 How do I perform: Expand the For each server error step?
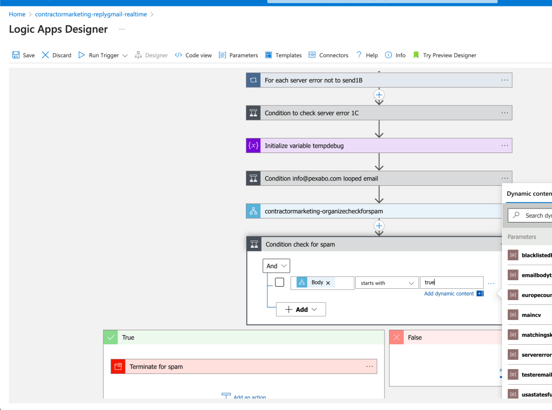379,80
